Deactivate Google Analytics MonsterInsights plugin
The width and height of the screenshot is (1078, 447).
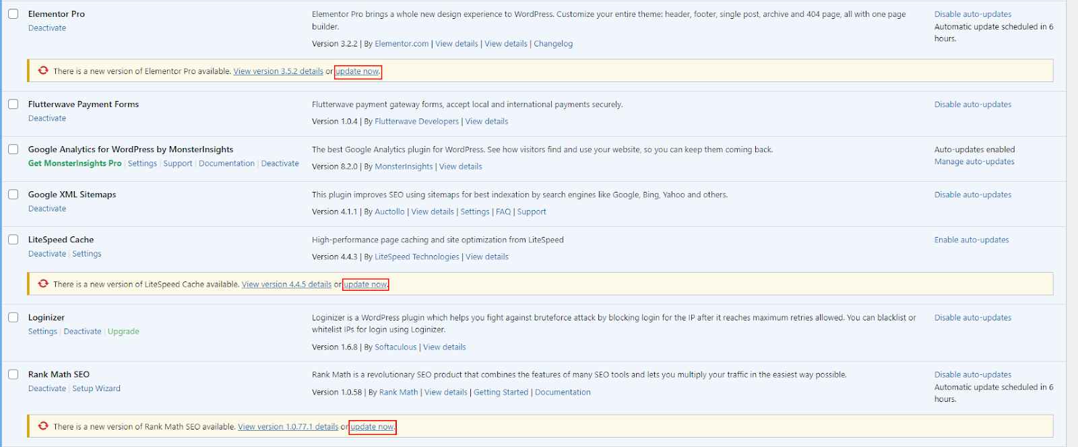point(280,164)
